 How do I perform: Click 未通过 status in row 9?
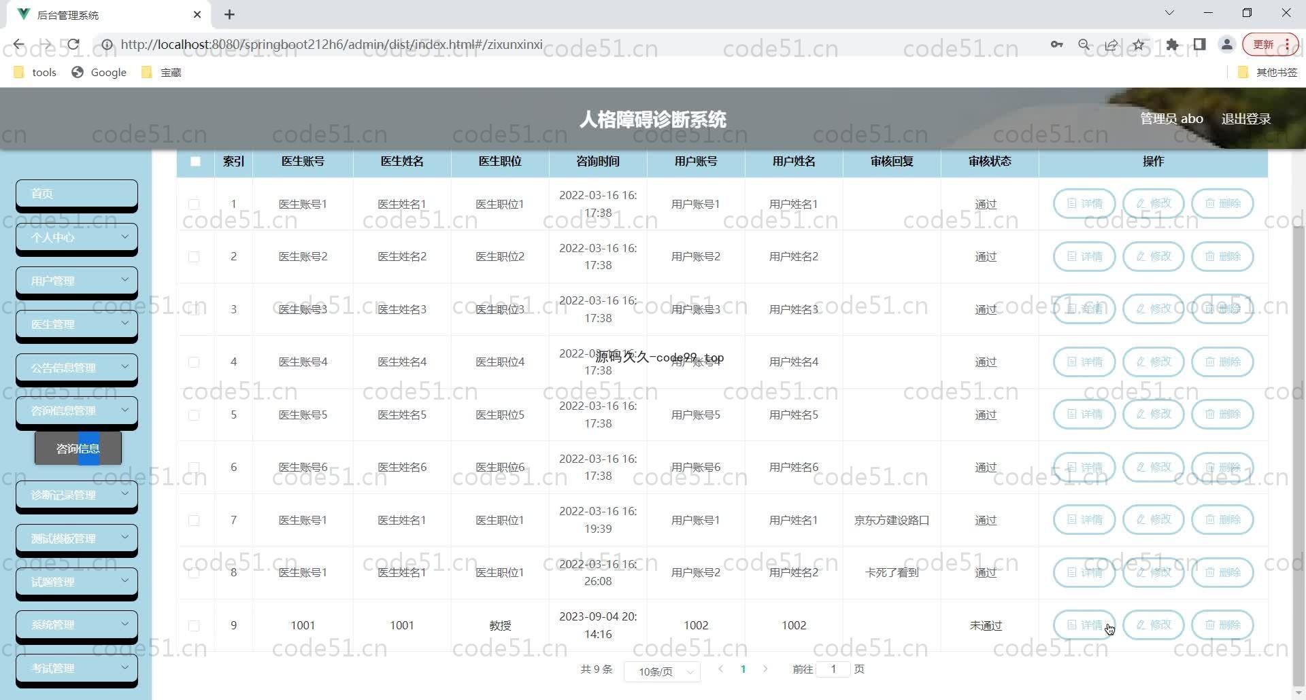(986, 626)
